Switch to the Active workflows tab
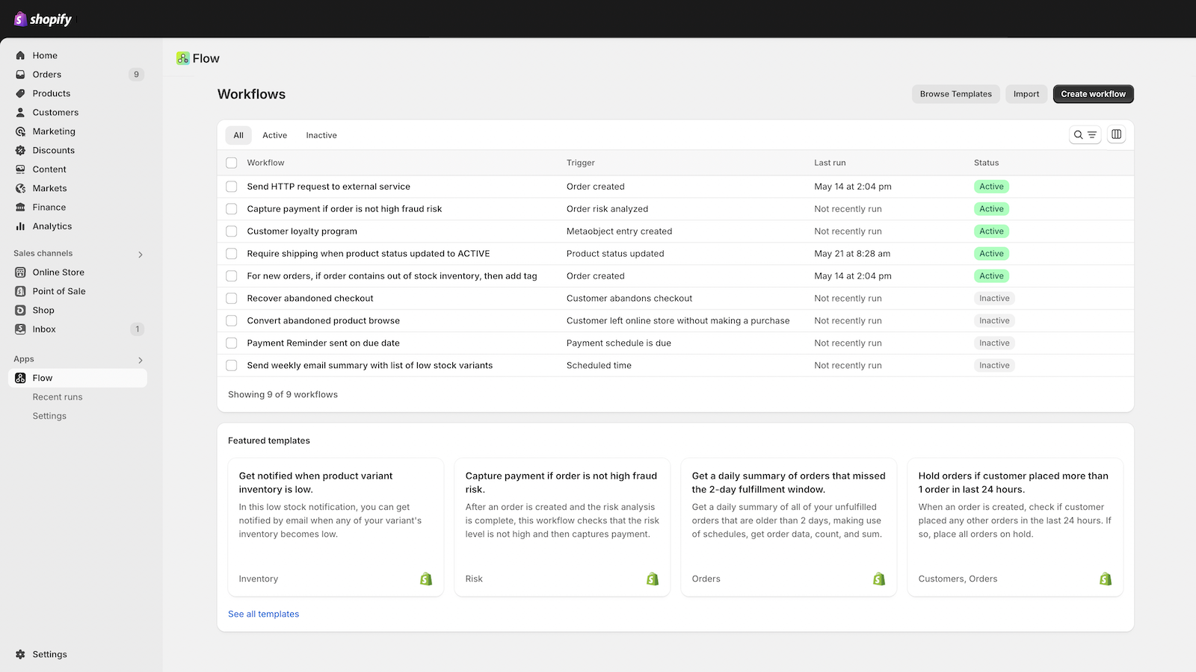1196x672 pixels. coord(274,135)
